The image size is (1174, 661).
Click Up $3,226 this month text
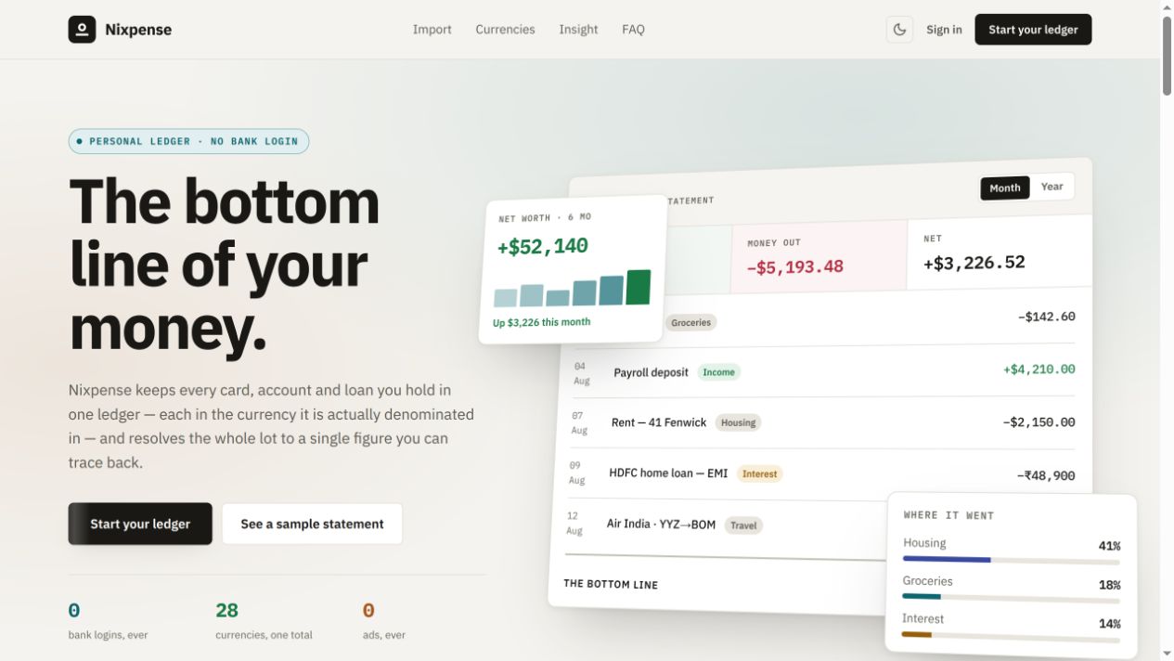(541, 322)
